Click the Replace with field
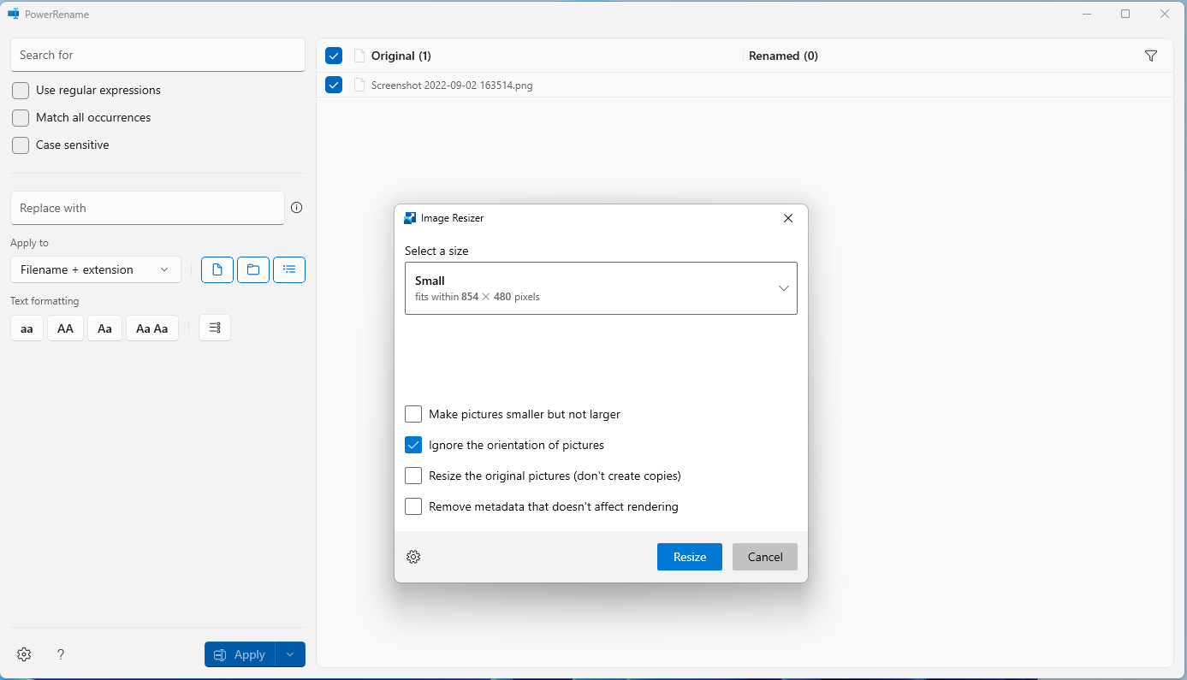Image resolution: width=1187 pixels, height=680 pixels. pyautogui.click(x=147, y=208)
